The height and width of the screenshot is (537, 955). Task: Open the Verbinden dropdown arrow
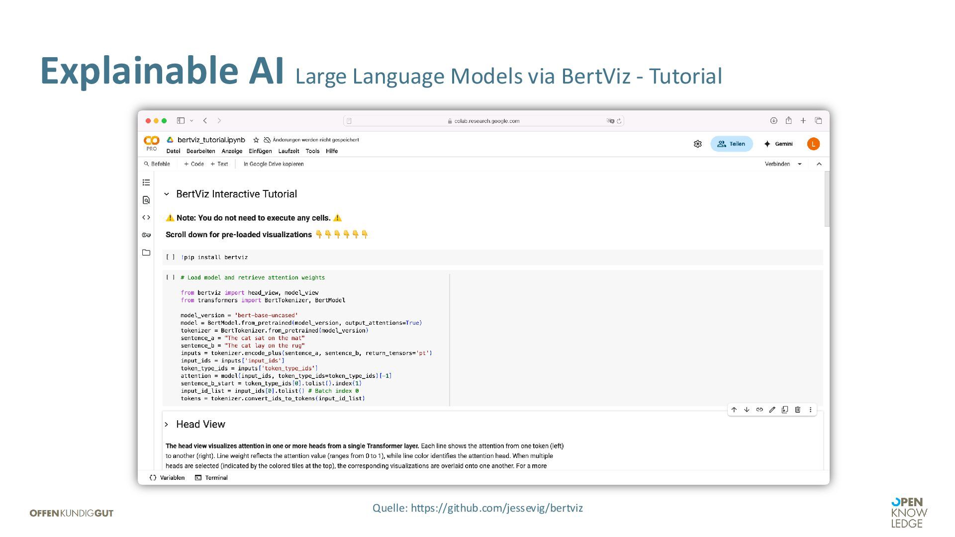tap(800, 164)
